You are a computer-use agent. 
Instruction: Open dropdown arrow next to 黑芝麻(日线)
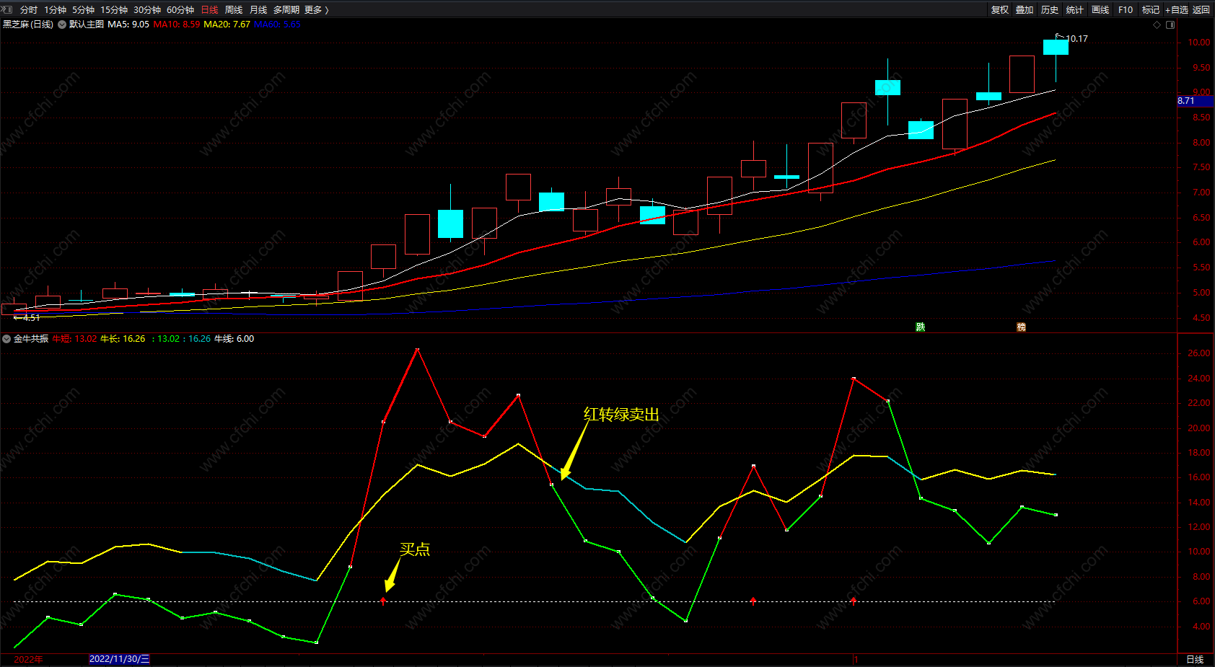point(62,25)
